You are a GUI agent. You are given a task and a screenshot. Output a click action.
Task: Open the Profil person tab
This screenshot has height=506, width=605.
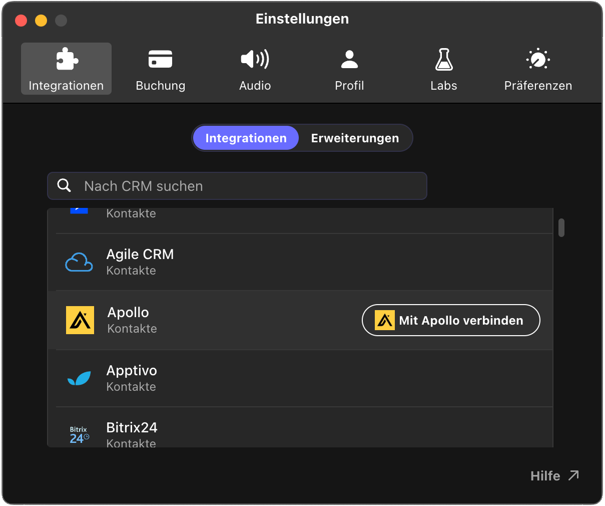tap(349, 69)
